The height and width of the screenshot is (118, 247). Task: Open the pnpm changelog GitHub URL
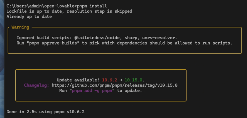pyautogui.click(x=114, y=85)
